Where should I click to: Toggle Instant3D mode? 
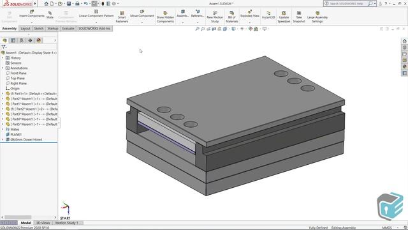268,15
